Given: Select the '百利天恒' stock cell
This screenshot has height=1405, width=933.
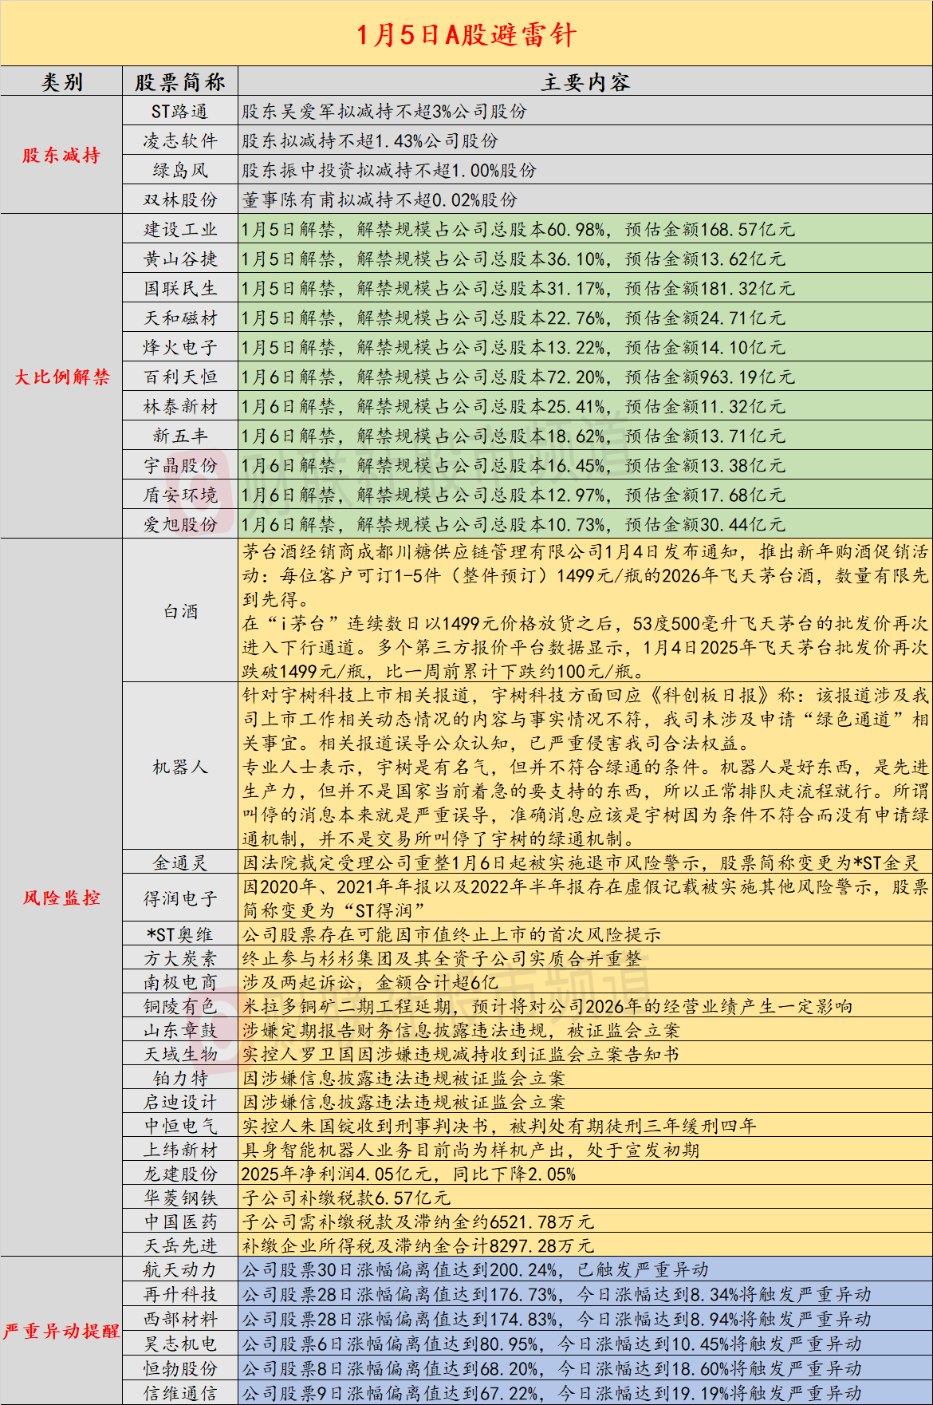Looking at the screenshot, I should click(x=180, y=377).
